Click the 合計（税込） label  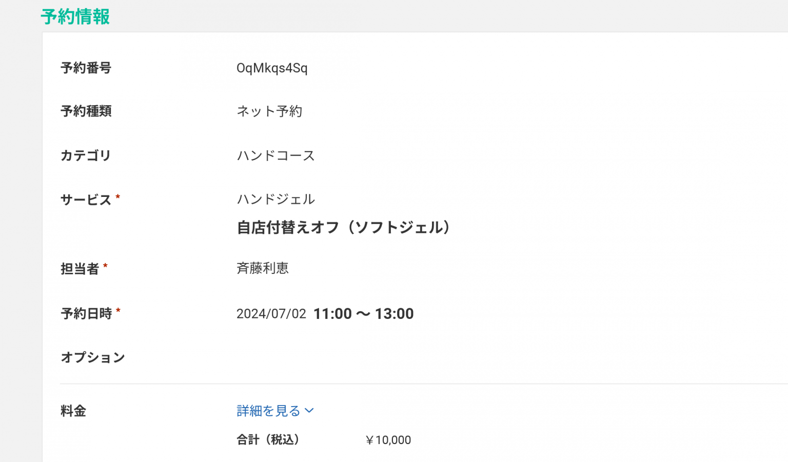pyautogui.click(x=268, y=439)
